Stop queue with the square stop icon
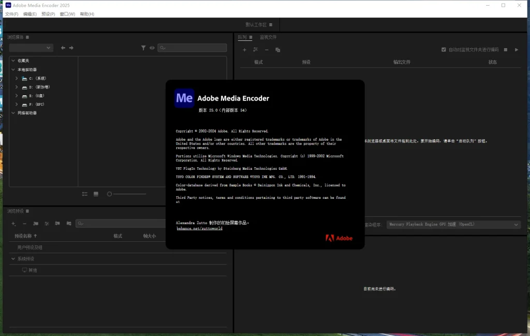 [x=506, y=50]
